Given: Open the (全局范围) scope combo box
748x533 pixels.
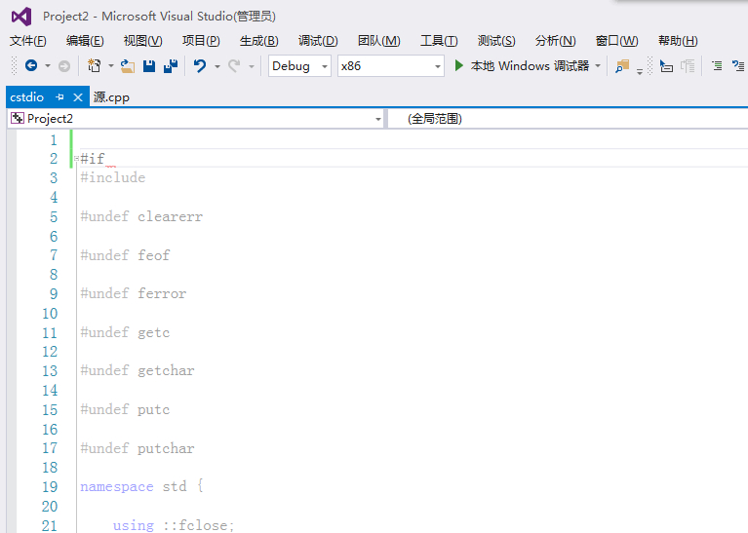Looking at the screenshot, I should [x=568, y=119].
